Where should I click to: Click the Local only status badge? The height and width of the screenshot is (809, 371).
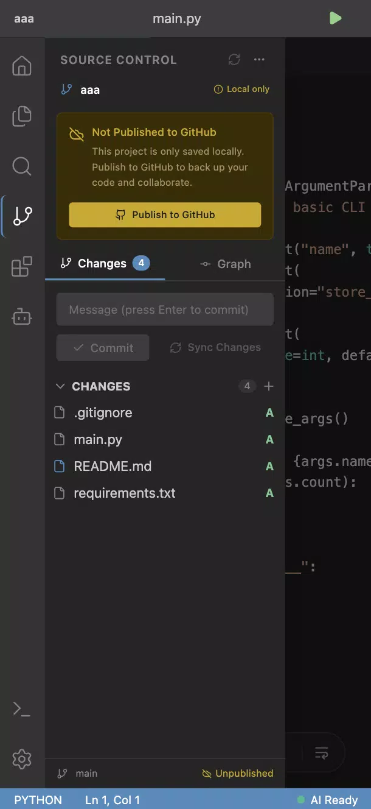click(x=241, y=89)
